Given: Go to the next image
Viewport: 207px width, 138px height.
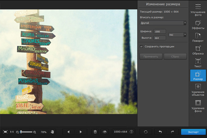Looking at the screenshot, I should 81,132.
